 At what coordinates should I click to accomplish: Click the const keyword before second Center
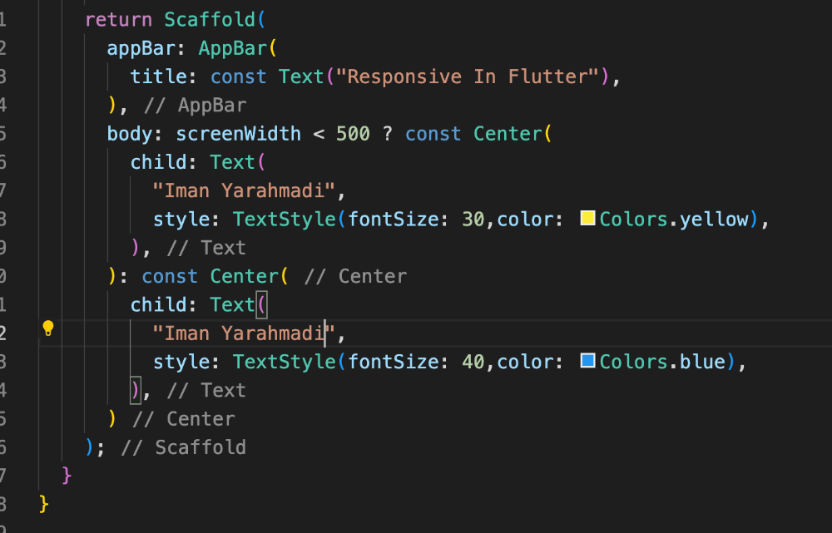point(170,276)
